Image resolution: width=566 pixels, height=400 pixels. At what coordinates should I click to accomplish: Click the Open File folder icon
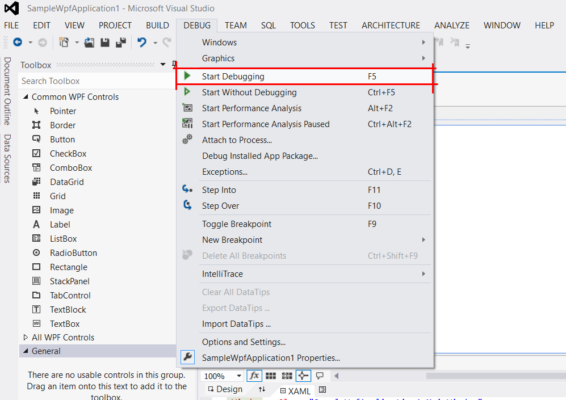(x=89, y=43)
